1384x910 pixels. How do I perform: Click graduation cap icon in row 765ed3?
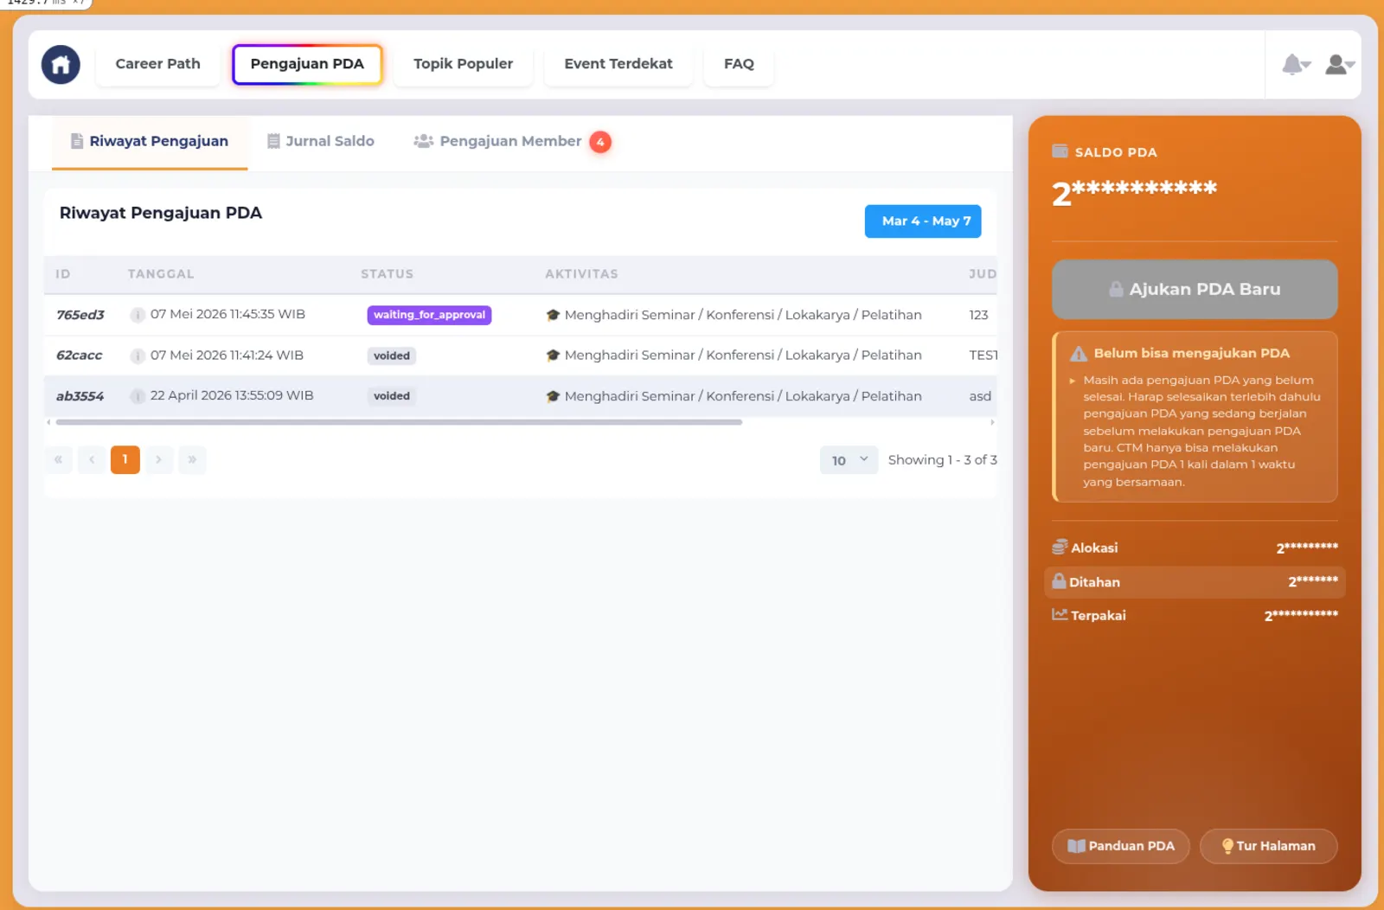[x=553, y=315]
